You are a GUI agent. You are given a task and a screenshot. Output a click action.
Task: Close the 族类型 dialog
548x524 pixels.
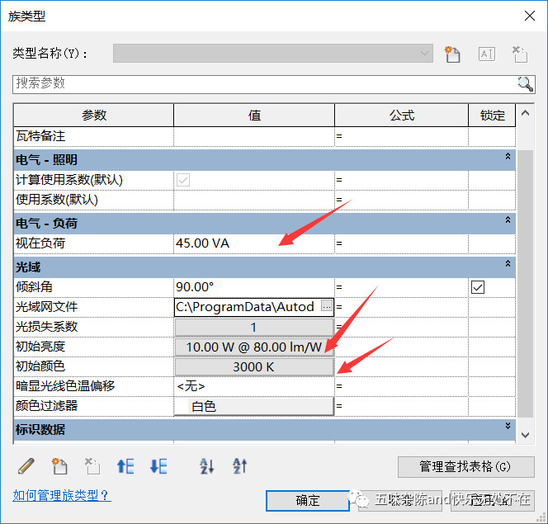(530, 16)
